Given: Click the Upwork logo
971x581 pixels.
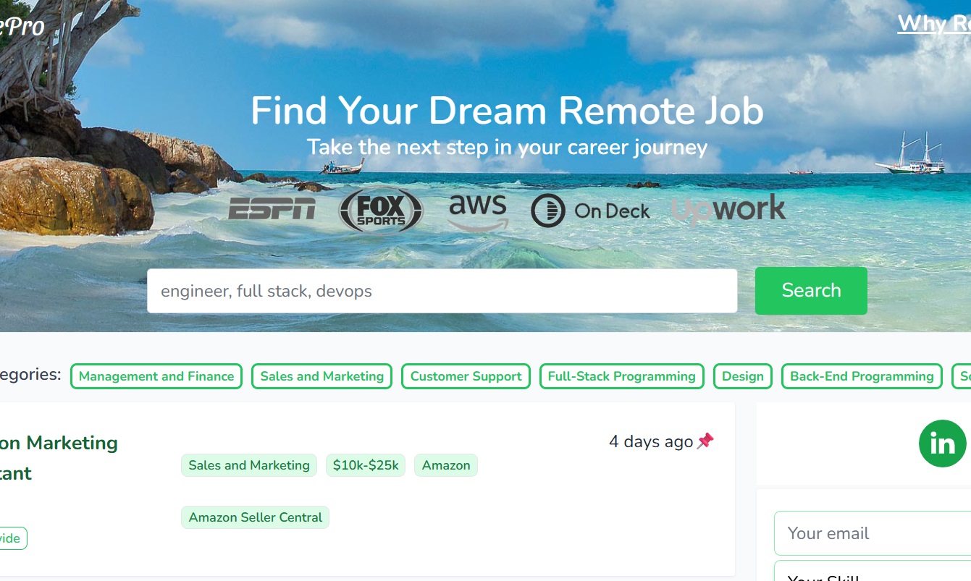Looking at the screenshot, I should [728, 210].
